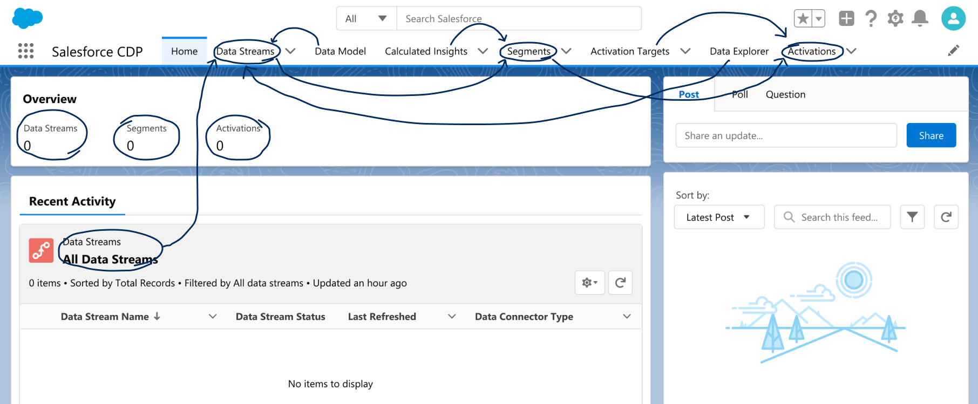Click the feed filter funnel icon
Viewport: 978px width, 404px height.
click(912, 217)
